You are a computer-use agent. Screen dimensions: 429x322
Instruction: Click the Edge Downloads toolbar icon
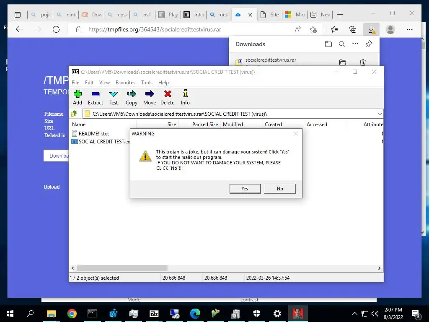click(x=371, y=30)
